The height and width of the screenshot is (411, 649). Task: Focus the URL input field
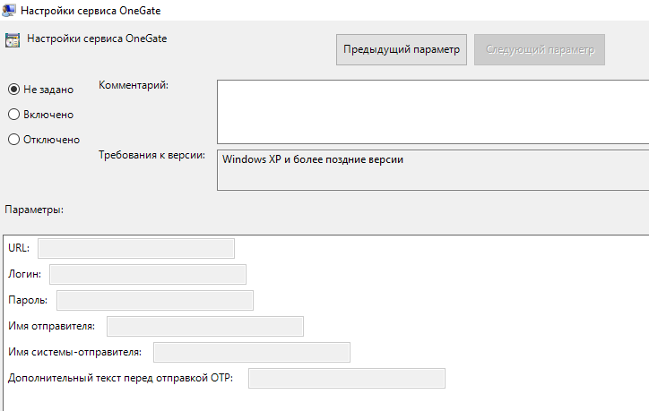[x=135, y=248]
